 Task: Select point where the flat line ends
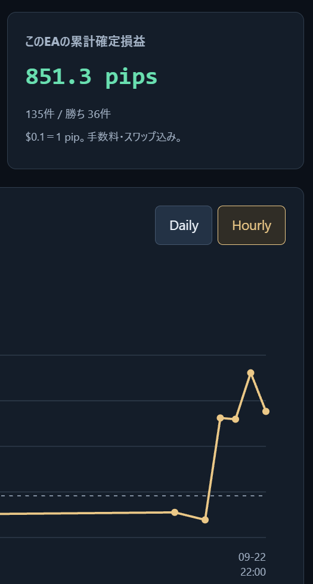[174, 512]
